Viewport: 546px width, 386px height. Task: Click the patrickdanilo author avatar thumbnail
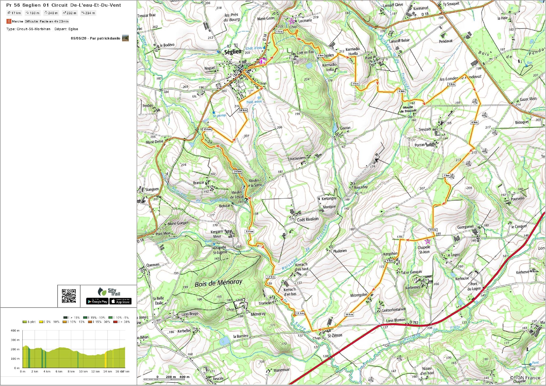point(125,38)
